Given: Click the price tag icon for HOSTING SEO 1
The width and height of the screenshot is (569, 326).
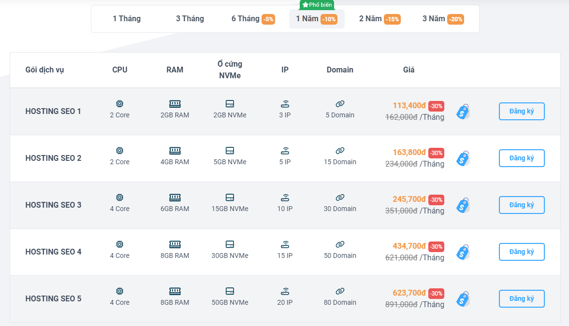Looking at the screenshot, I should pyautogui.click(x=463, y=112).
